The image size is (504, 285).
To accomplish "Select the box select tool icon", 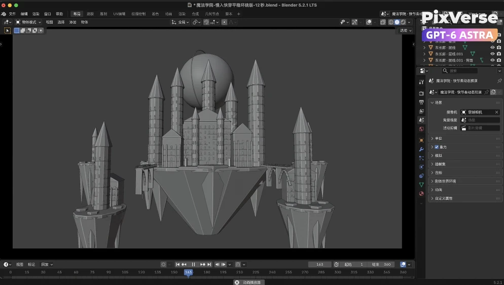I will pos(8,30).
